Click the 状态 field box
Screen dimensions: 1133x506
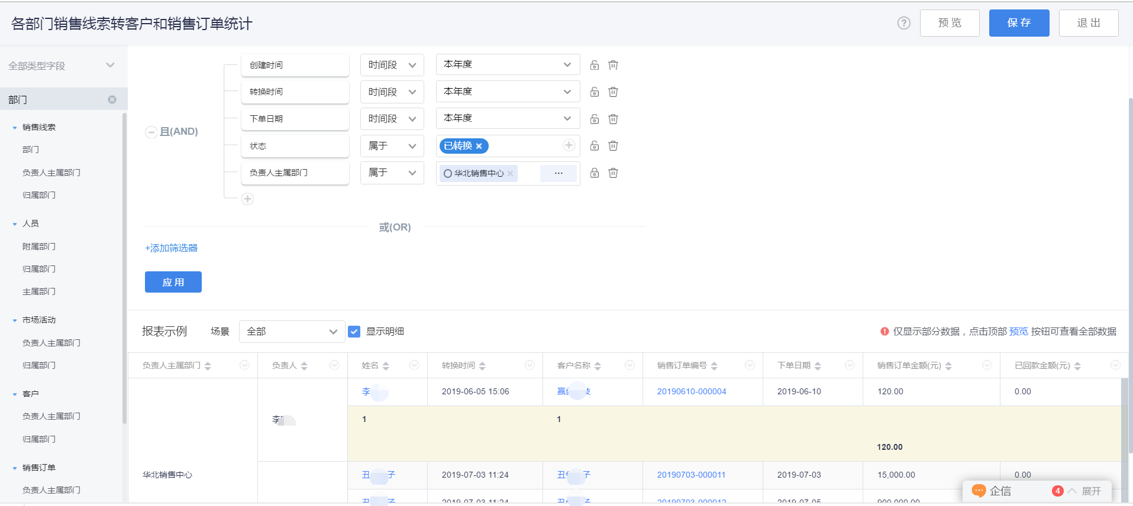pyautogui.click(x=295, y=146)
